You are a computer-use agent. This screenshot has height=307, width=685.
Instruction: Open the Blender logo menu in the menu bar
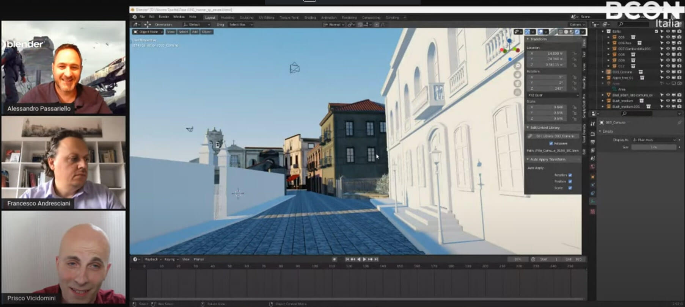point(134,17)
